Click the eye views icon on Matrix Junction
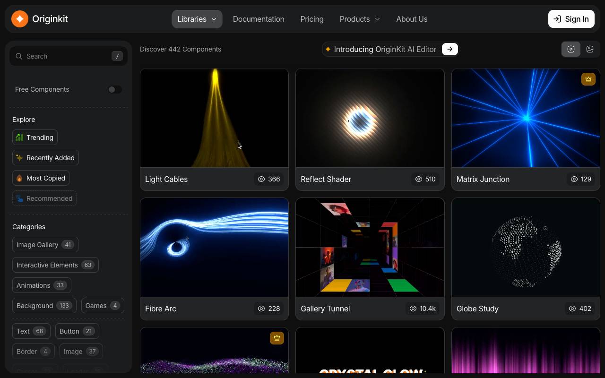The height and width of the screenshot is (378, 605). point(574,179)
